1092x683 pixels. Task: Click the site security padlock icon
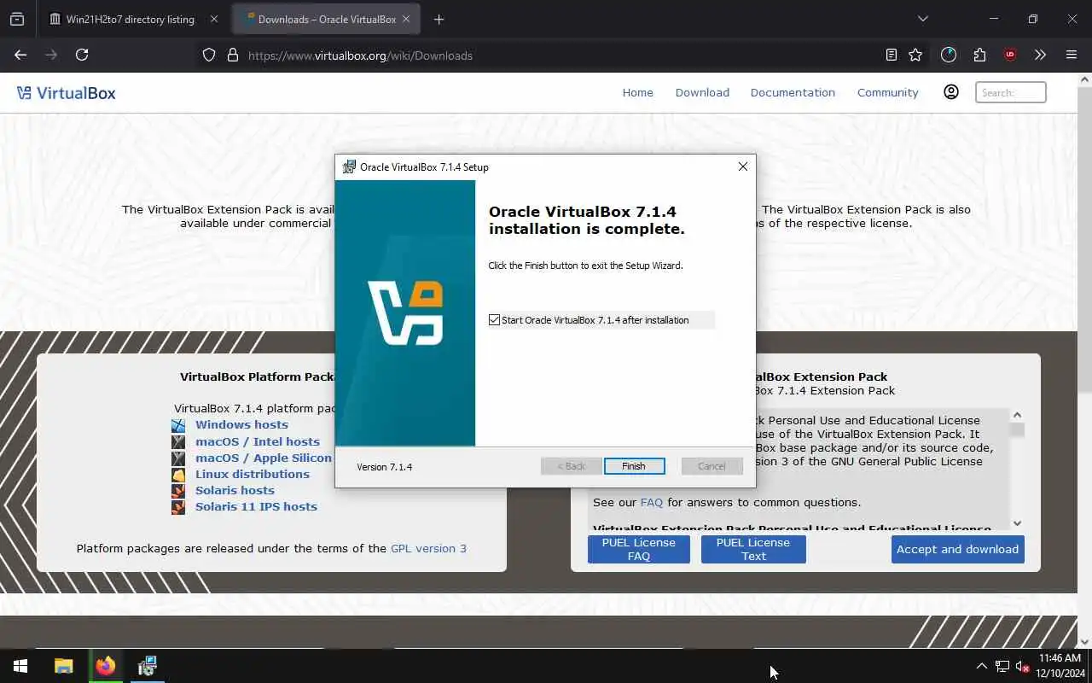tap(232, 55)
